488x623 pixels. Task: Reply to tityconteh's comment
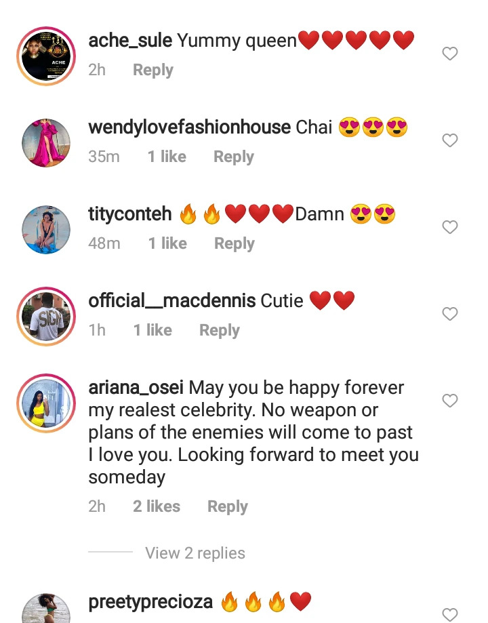235,243
